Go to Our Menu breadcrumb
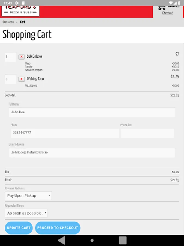184x246 pixels. pyautogui.click(x=8, y=22)
